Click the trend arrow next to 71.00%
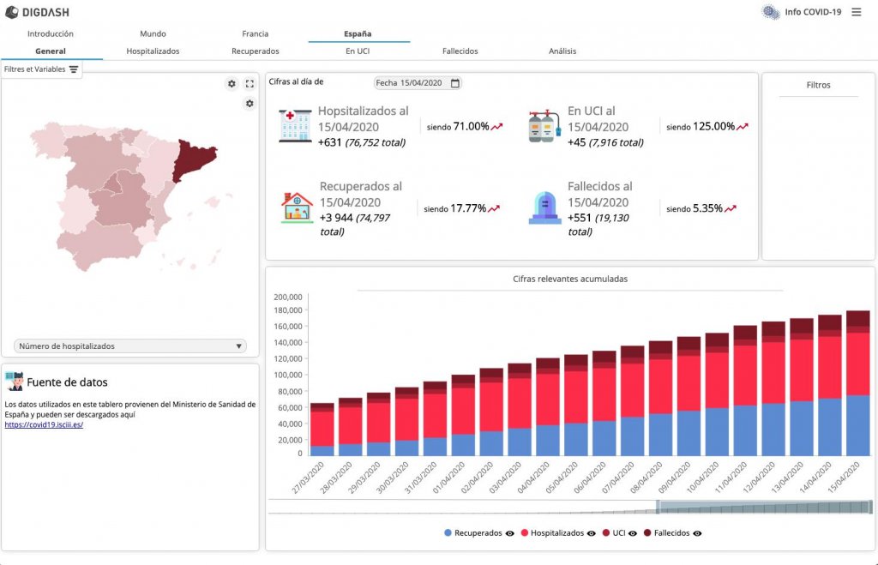Screen dimensions: 878x565 [496, 127]
